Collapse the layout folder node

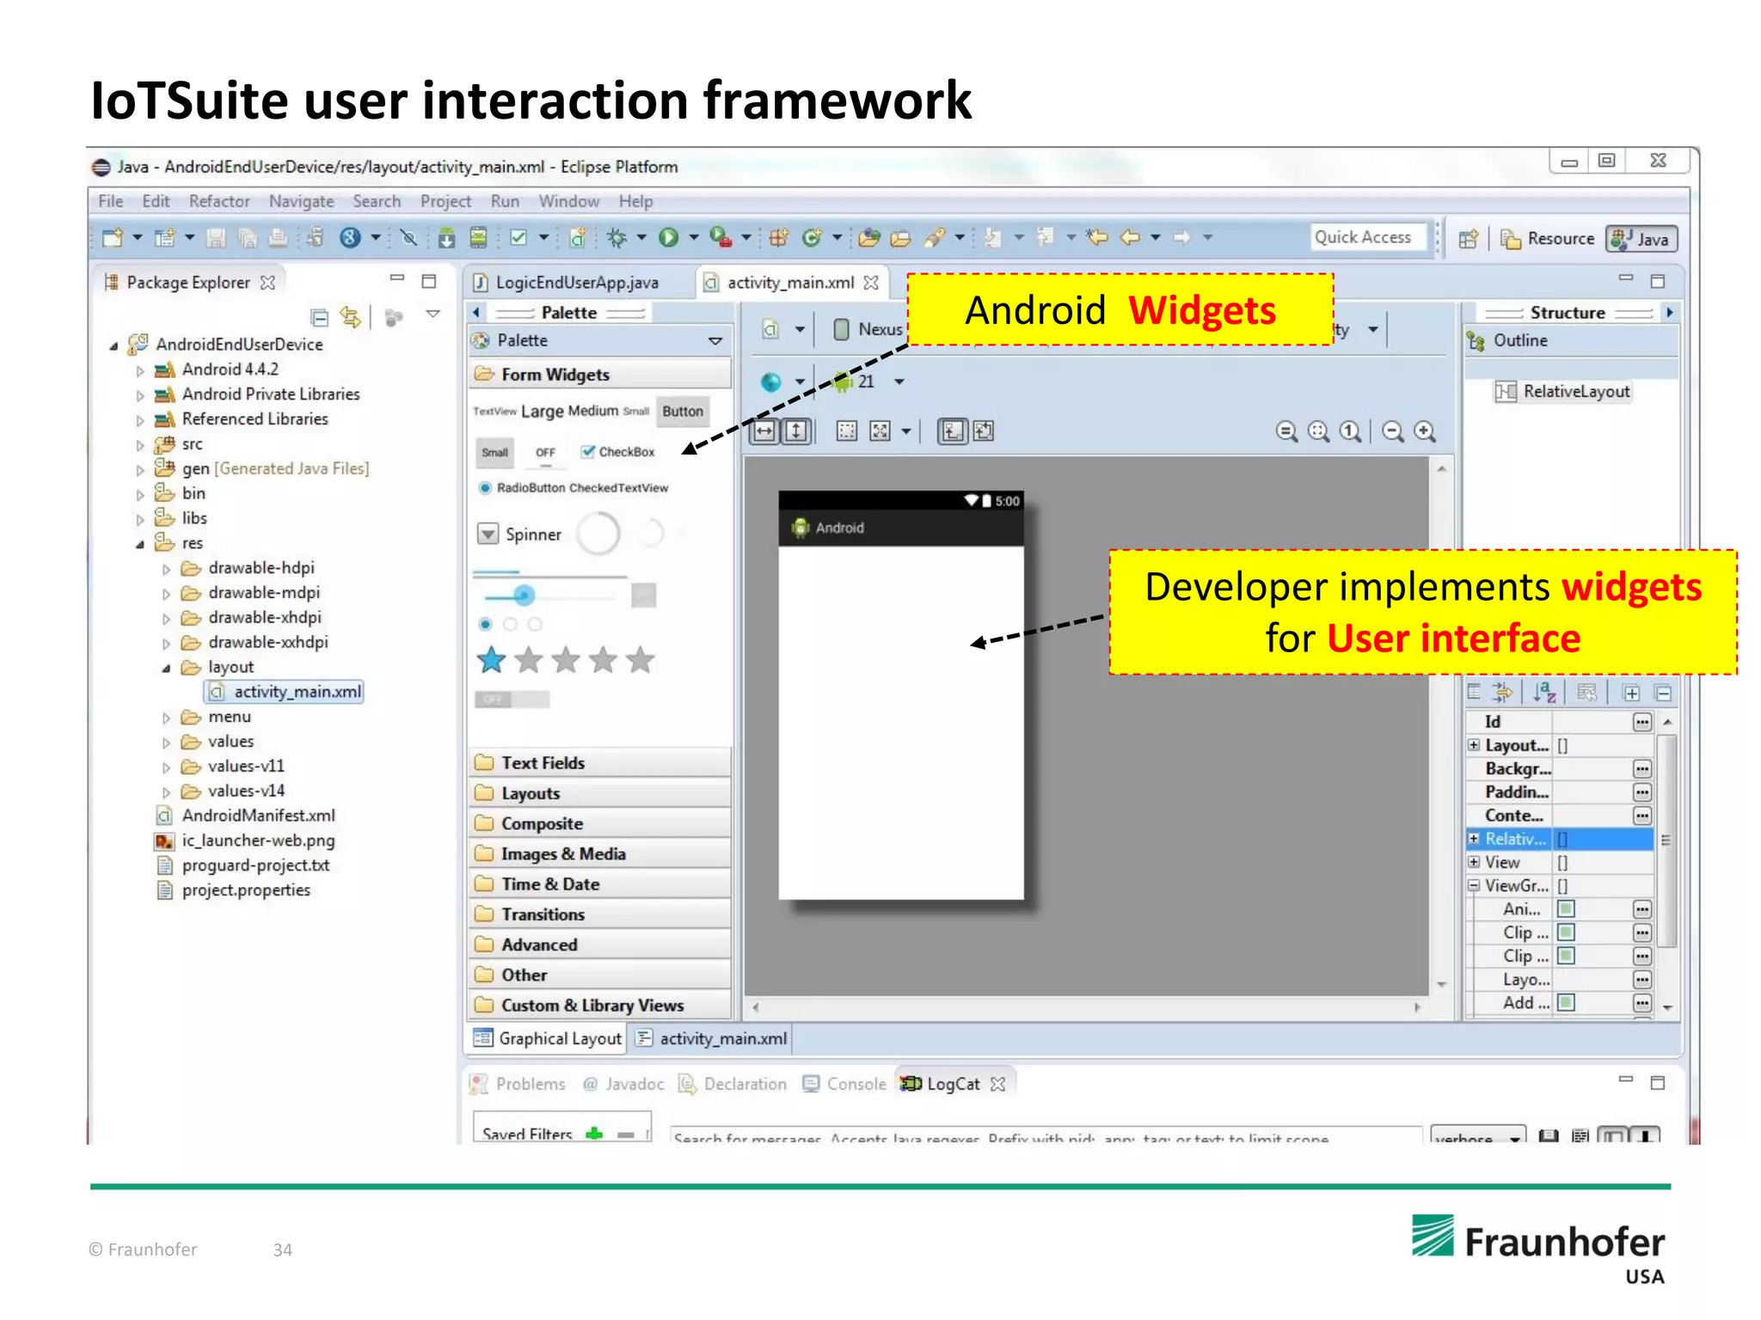[166, 669]
